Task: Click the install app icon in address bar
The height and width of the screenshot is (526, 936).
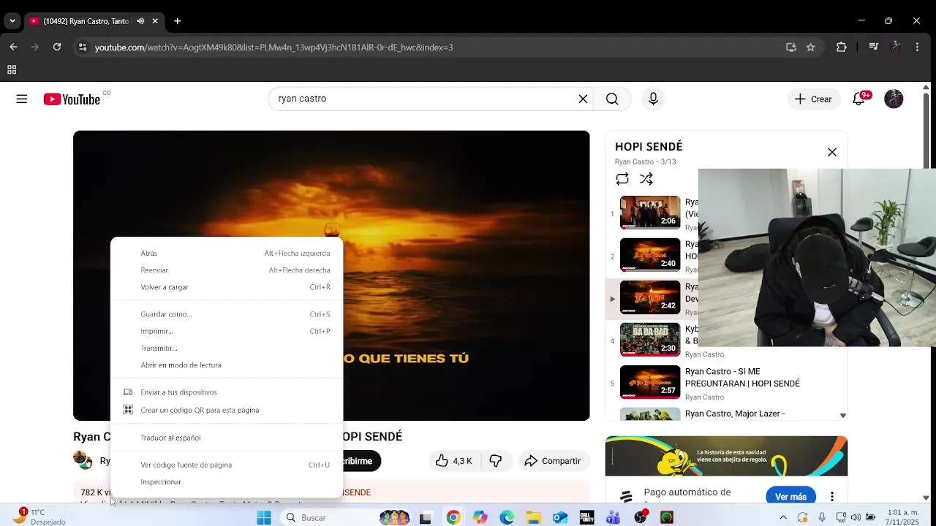Action: click(x=791, y=47)
